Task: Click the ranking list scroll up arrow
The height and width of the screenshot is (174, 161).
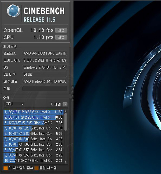Action: tap(66, 111)
